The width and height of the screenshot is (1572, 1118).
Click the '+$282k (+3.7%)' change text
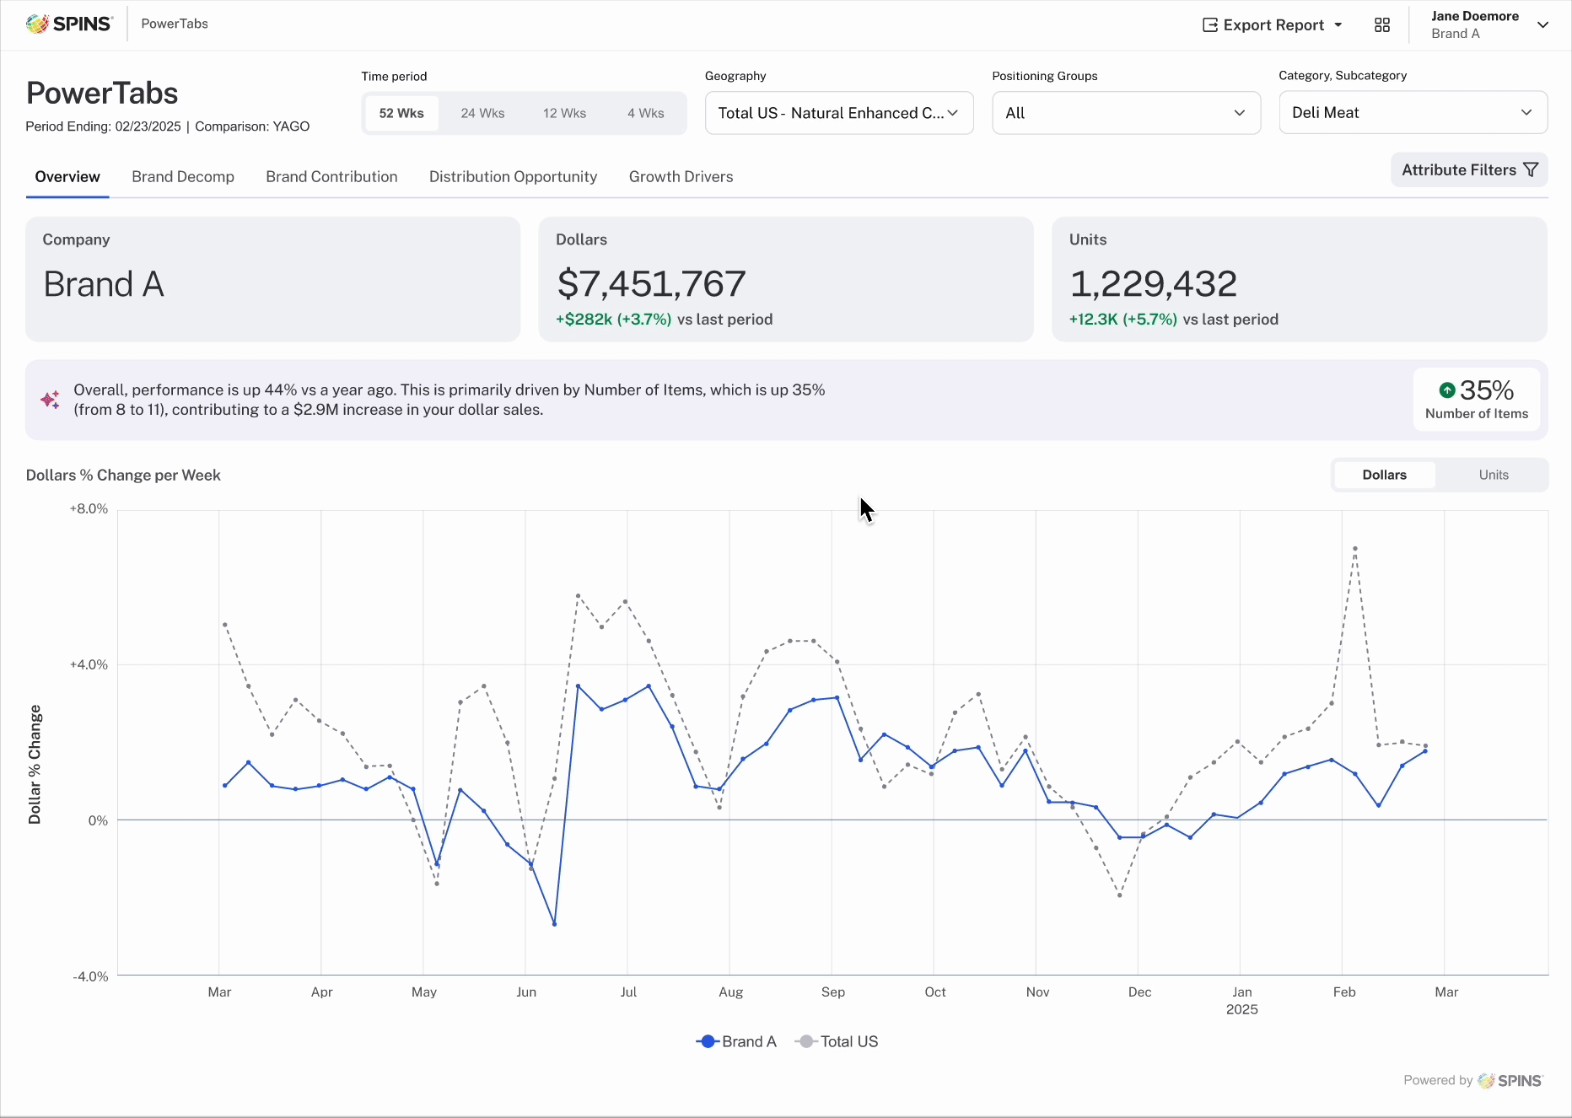pos(614,320)
